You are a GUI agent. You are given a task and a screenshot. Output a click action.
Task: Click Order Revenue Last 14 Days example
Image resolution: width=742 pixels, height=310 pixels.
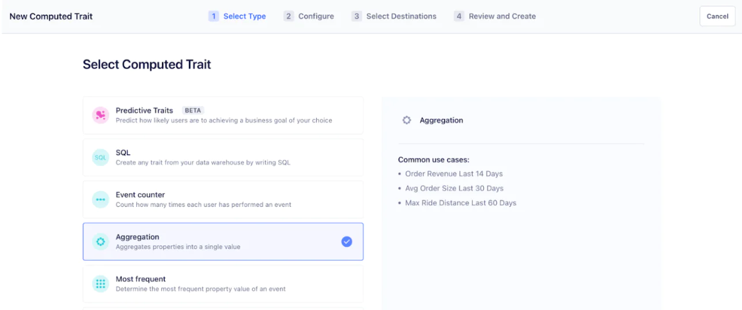point(453,174)
